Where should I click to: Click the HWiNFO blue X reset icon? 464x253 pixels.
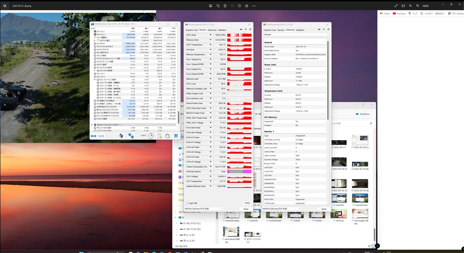[176, 136]
